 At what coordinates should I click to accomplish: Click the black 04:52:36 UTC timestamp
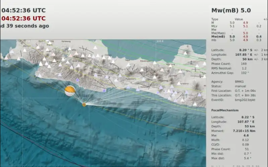(24, 10)
